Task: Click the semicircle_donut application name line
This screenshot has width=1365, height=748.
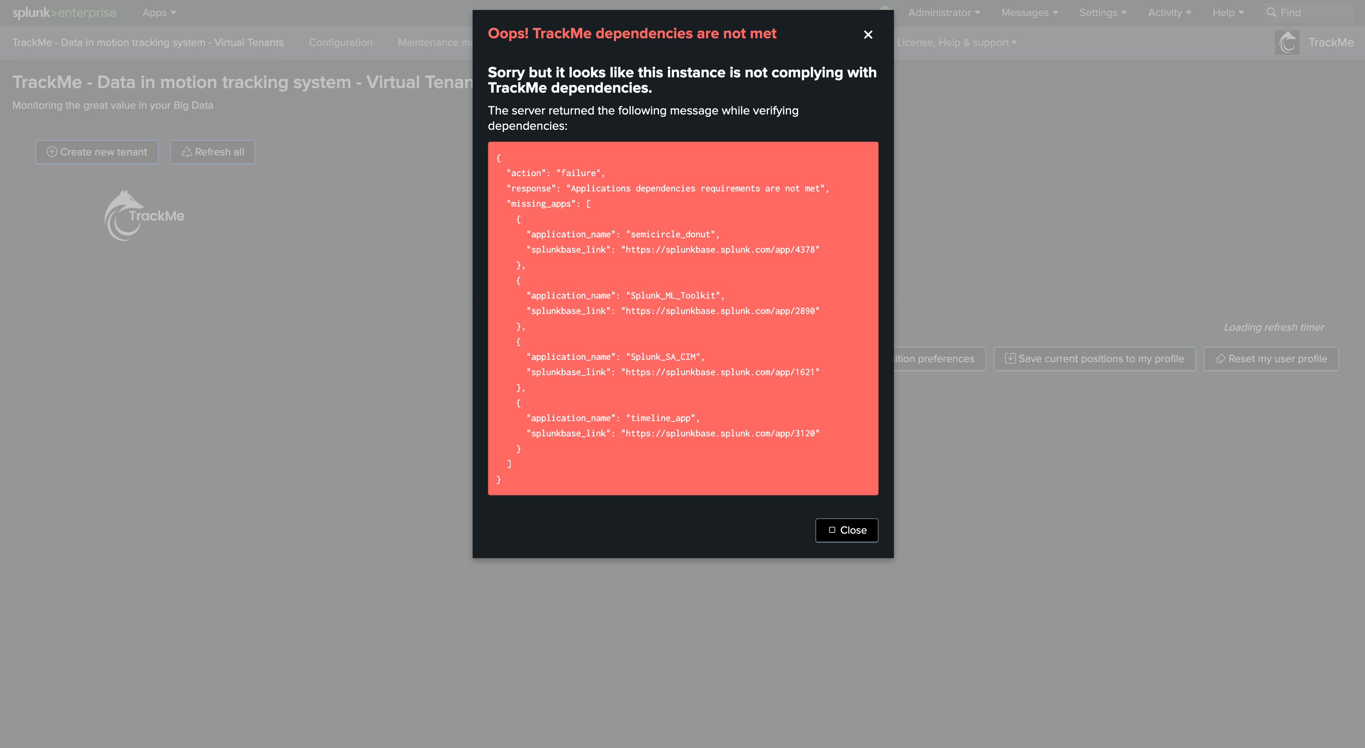Action: click(623, 234)
